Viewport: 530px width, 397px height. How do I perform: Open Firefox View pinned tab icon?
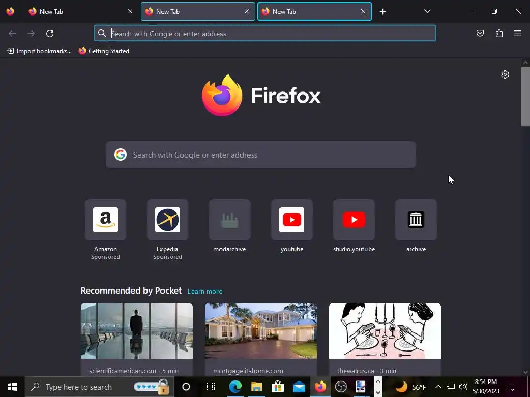[10, 11]
